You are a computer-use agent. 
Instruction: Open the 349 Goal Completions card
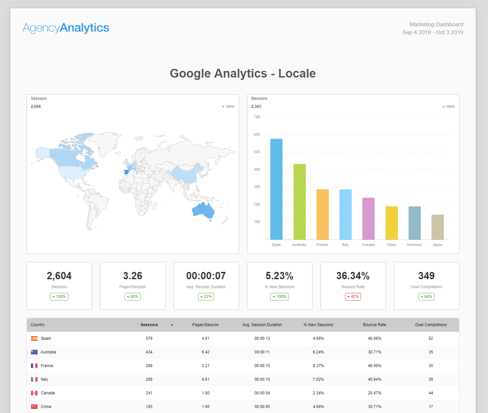(427, 286)
